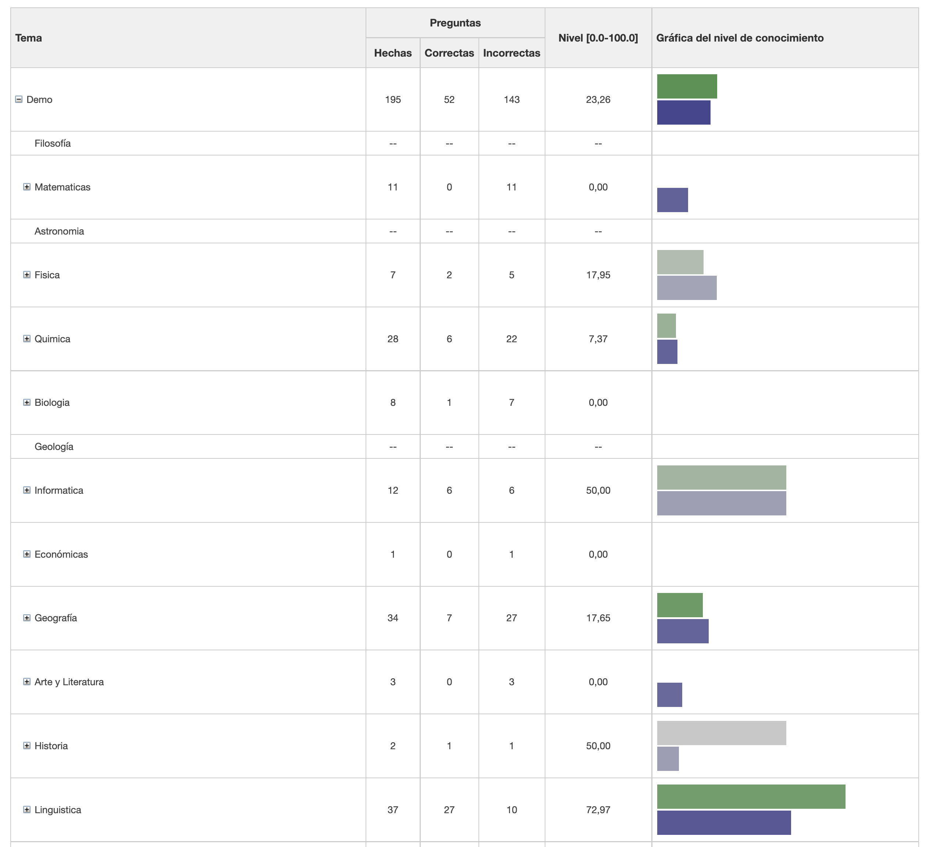Expand the Quimica topic
Image resolution: width=929 pixels, height=847 pixels.
click(27, 339)
